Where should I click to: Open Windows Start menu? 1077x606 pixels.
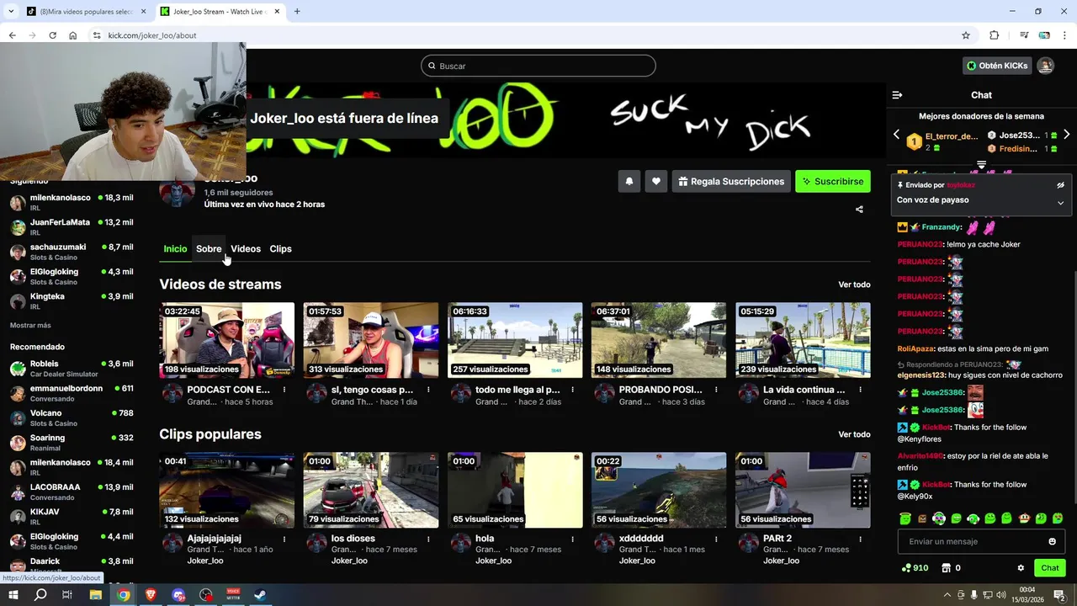(13, 595)
